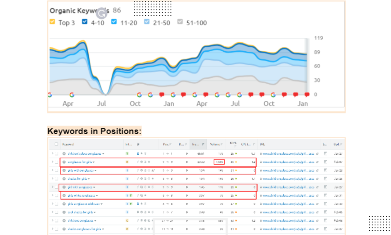This screenshot has height=235, width=391.
Task: View SERP snapshot icon for 'girls with sunglasses'
Action: click(325, 170)
